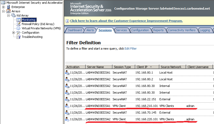
Task: Sort by the Server Name column header
Action: pos(99,67)
